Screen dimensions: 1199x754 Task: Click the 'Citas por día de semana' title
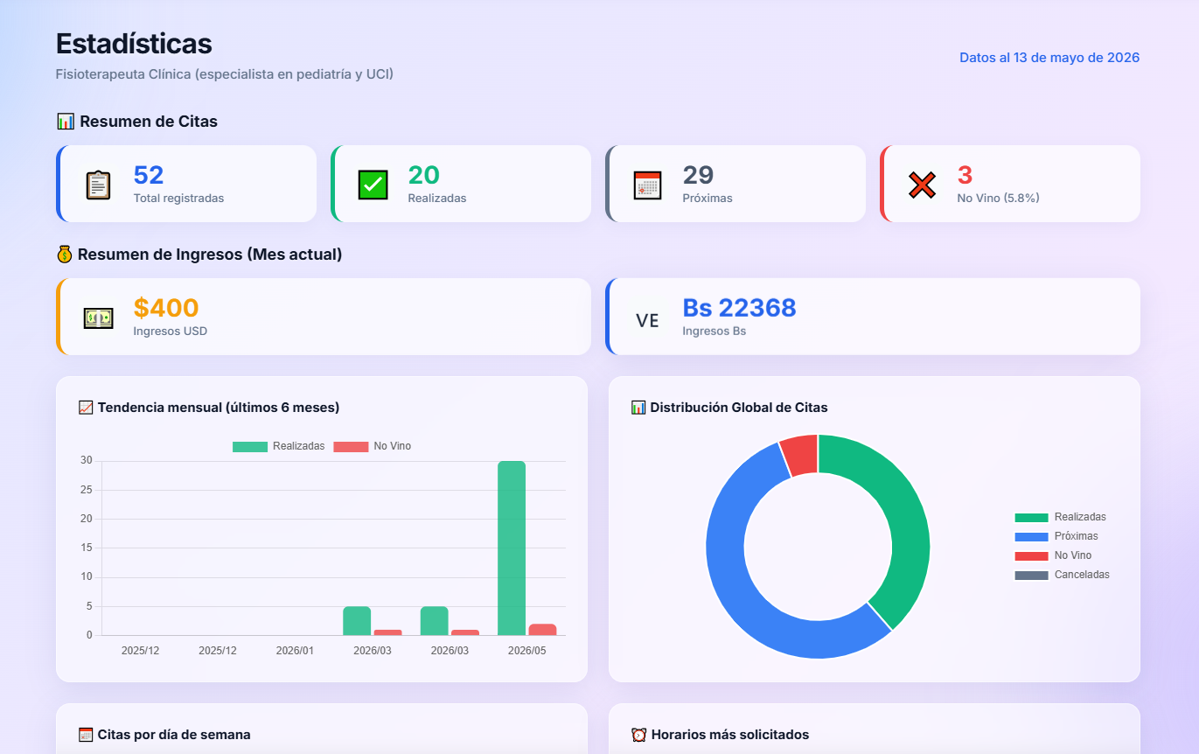174,735
